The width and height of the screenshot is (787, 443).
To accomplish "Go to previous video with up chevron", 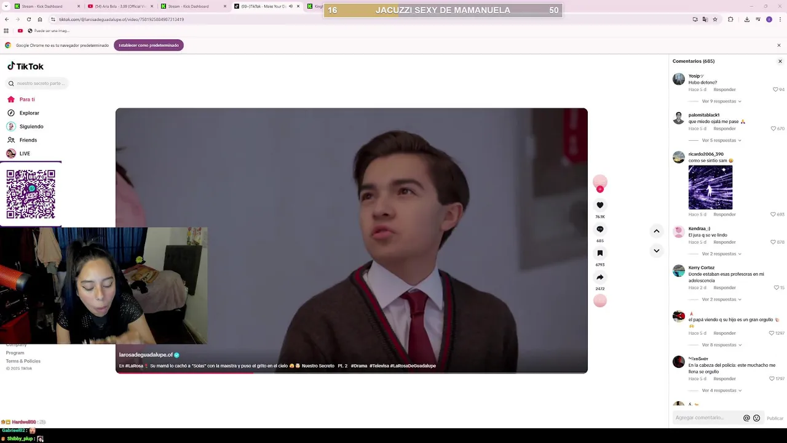I will coord(657,231).
